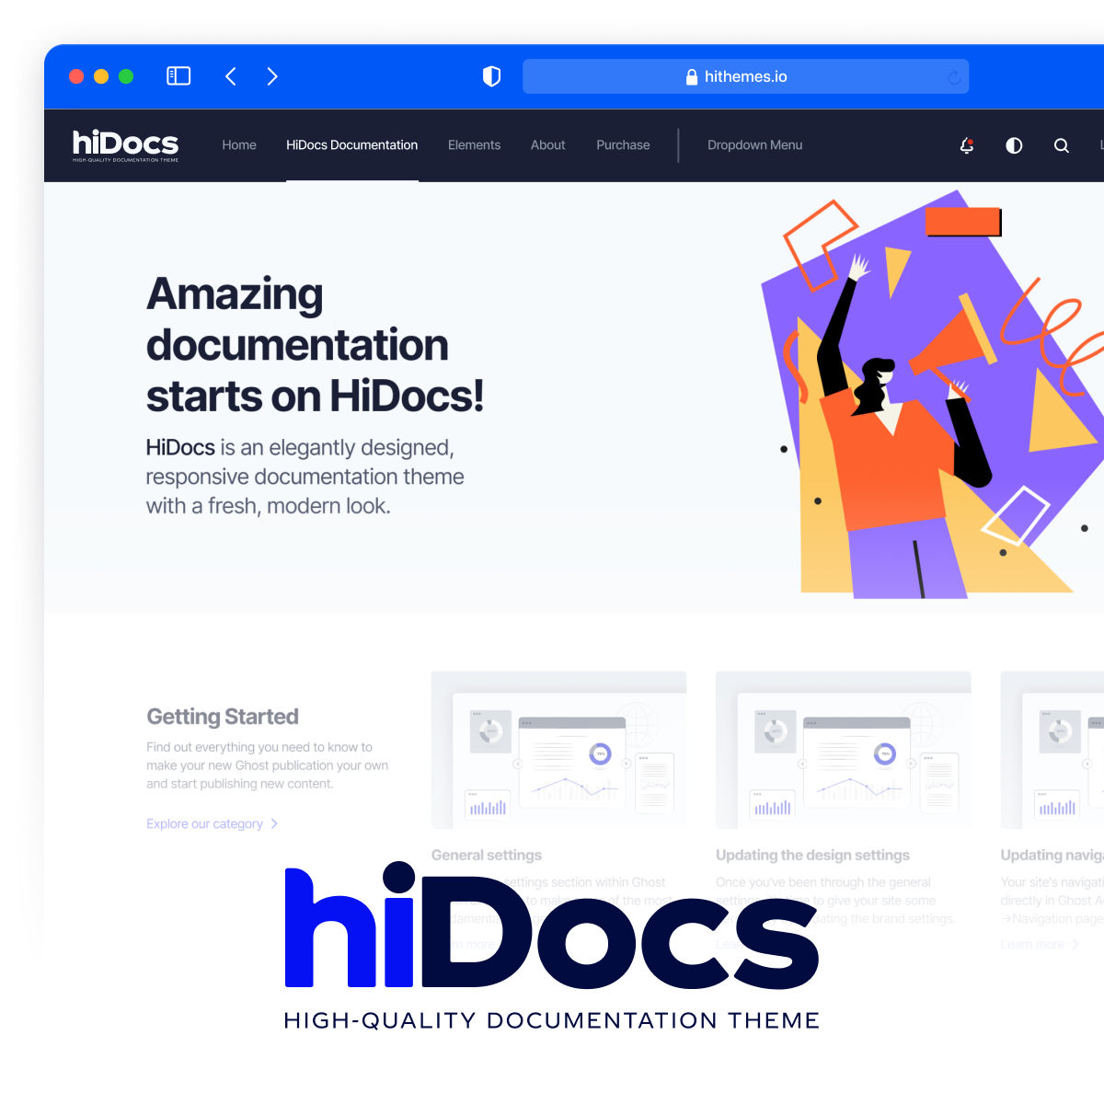Image resolution: width=1104 pixels, height=1104 pixels.
Task: Select Home in the navigation bar
Action: [x=238, y=145]
